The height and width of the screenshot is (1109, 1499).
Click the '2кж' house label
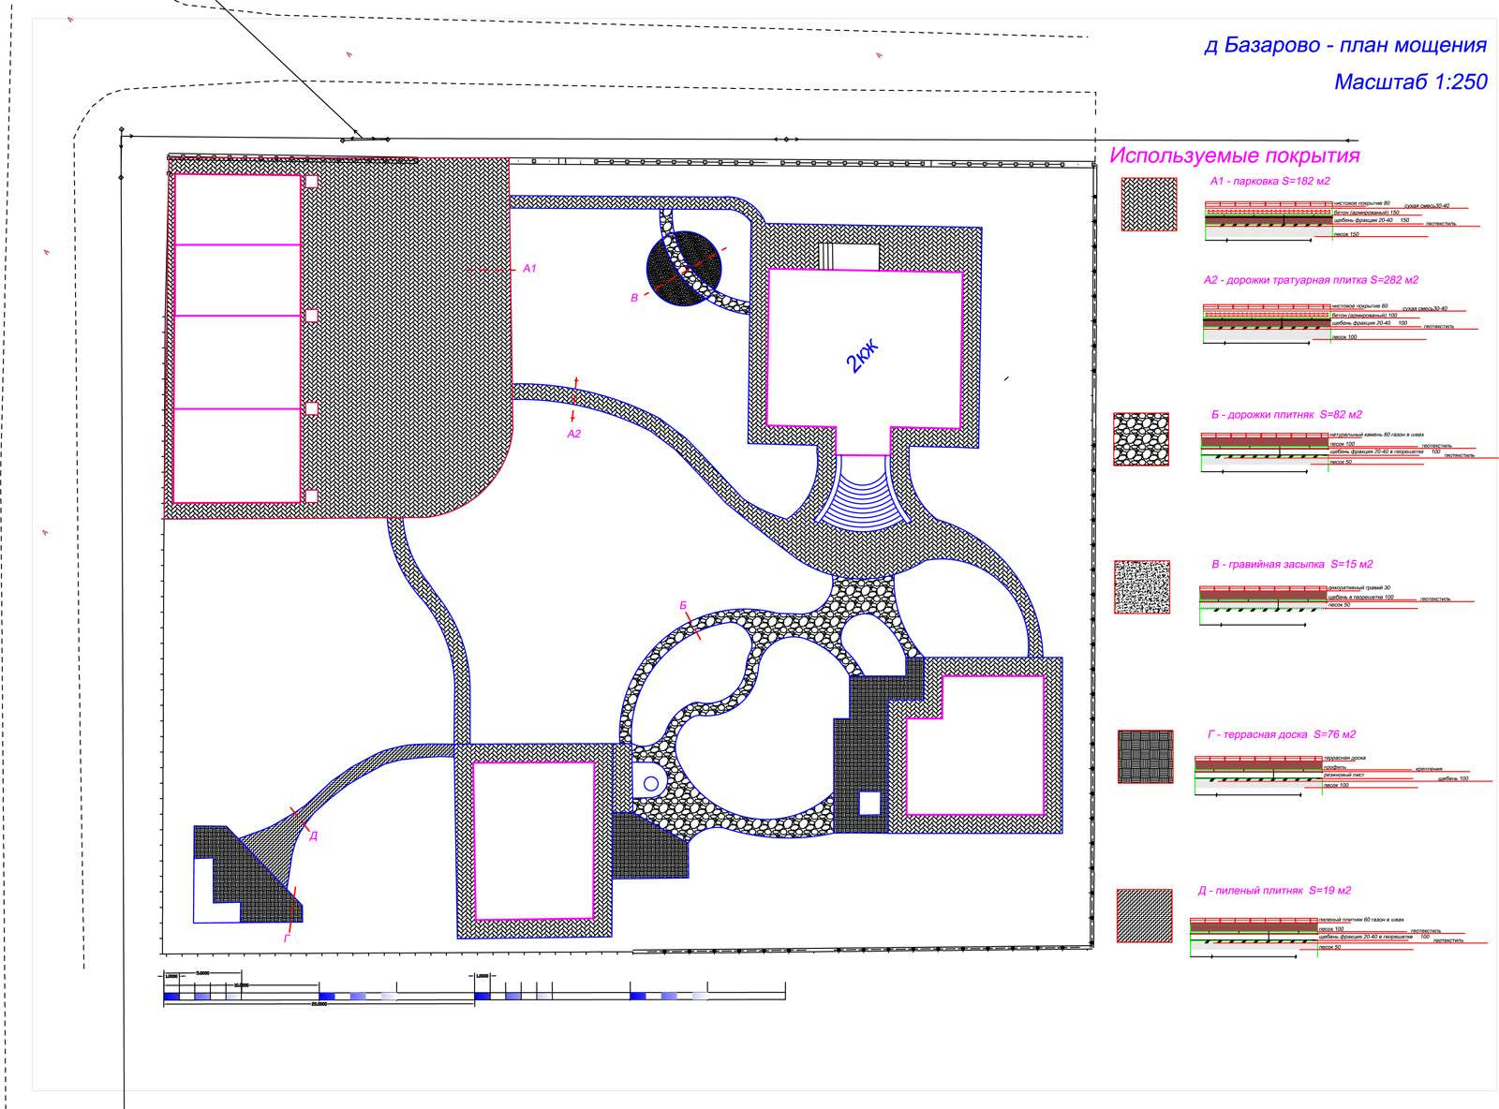click(862, 357)
